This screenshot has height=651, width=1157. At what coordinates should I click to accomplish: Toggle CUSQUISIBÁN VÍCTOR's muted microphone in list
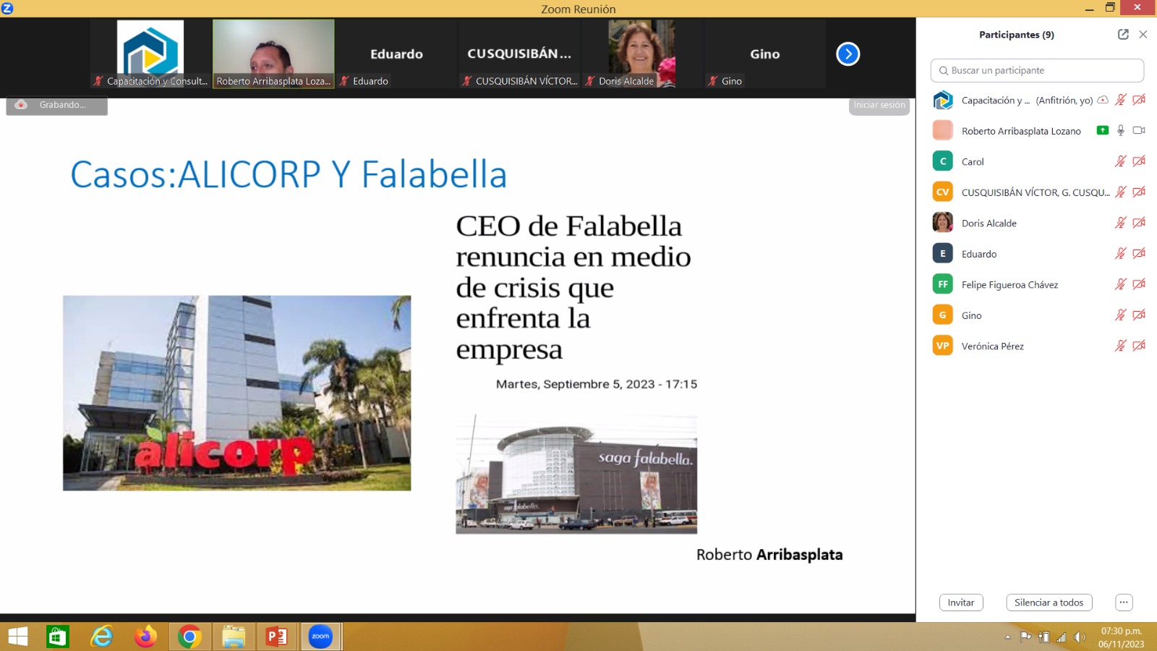coord(1120,192)
